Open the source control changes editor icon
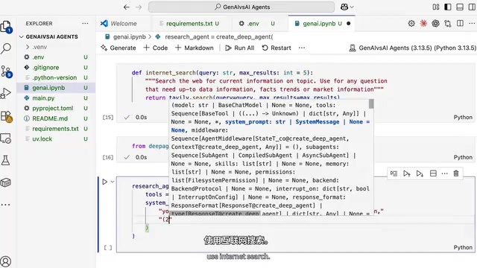This screenshot has height=268, width=477. pyautogui.click(x=448, y=23)
